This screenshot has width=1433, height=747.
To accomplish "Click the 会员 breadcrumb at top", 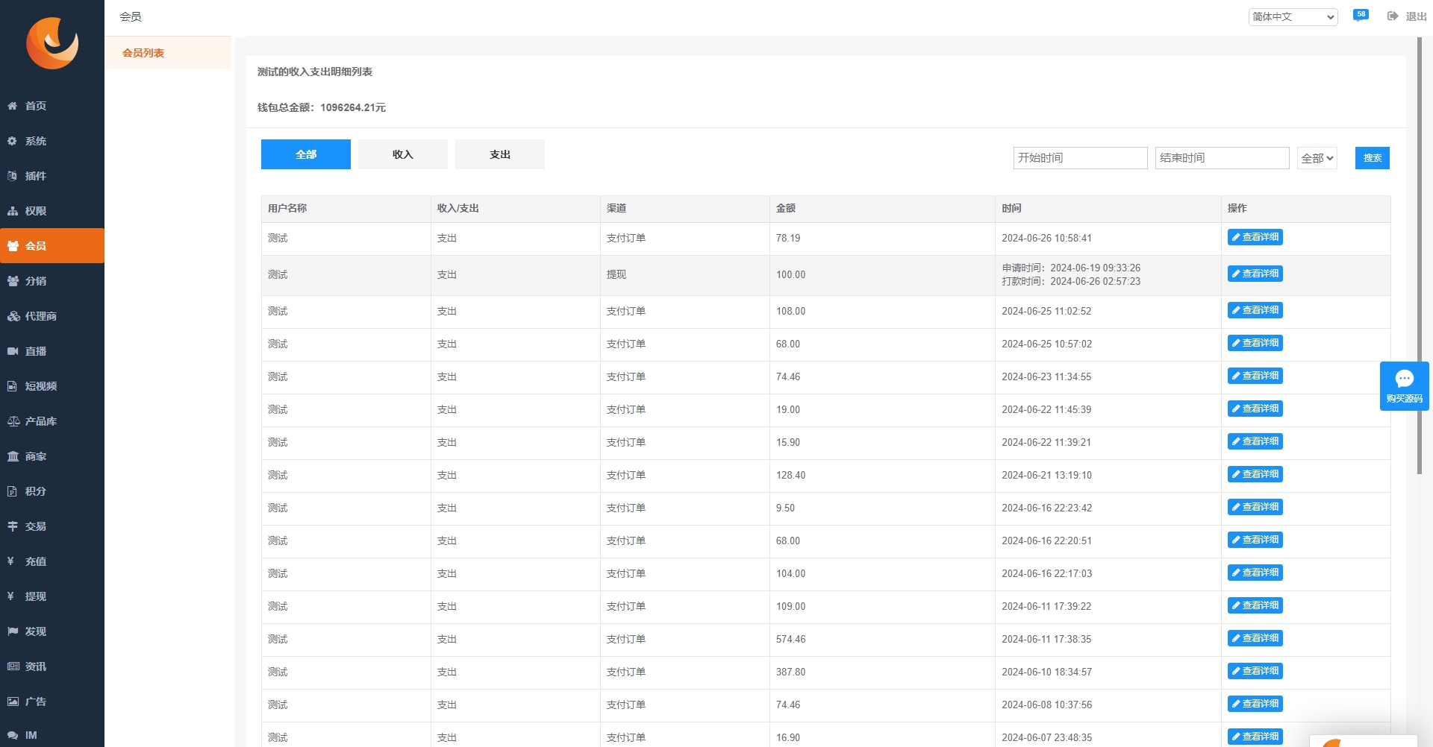I will 131,16.
